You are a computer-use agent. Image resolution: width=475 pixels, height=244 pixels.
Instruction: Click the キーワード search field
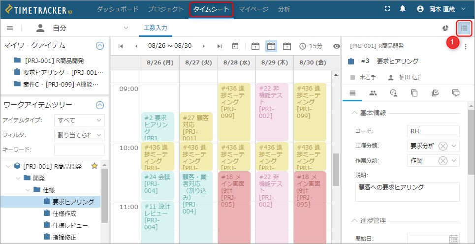(79, 150)
